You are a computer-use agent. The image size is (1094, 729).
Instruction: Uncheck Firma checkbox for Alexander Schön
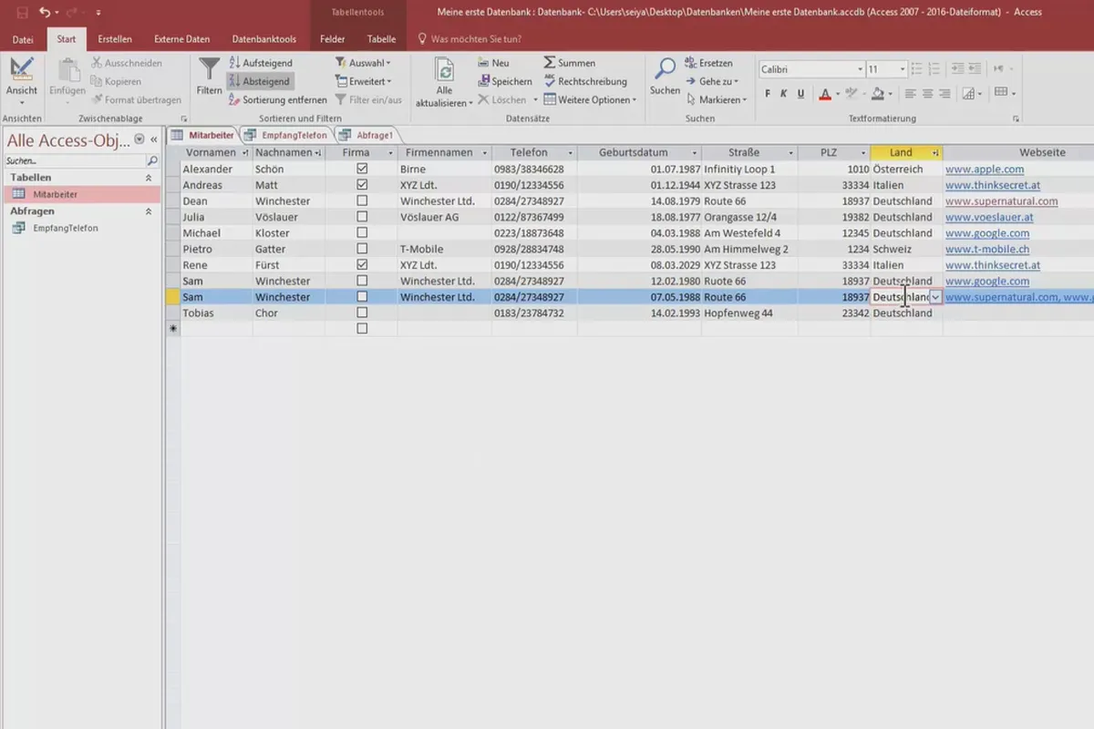[362, 169]
